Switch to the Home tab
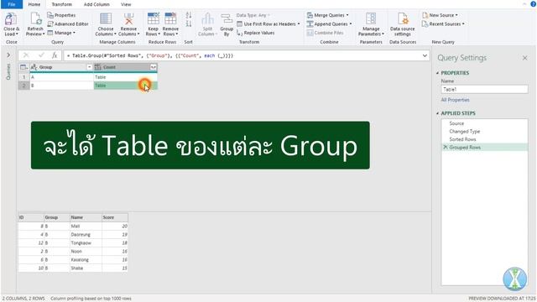The width and height of the screenshot is (537, 302). click(x=34, y=4)
